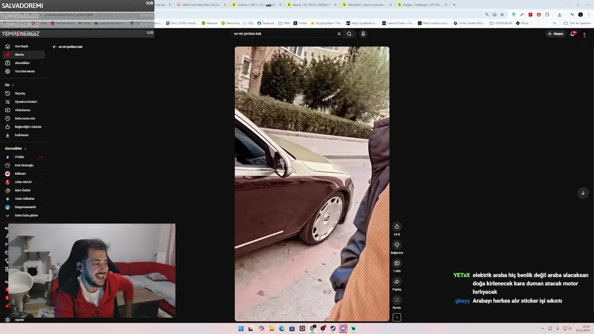
Task: Open sound source thumbnail below Remix
Action: pos(397,317)
